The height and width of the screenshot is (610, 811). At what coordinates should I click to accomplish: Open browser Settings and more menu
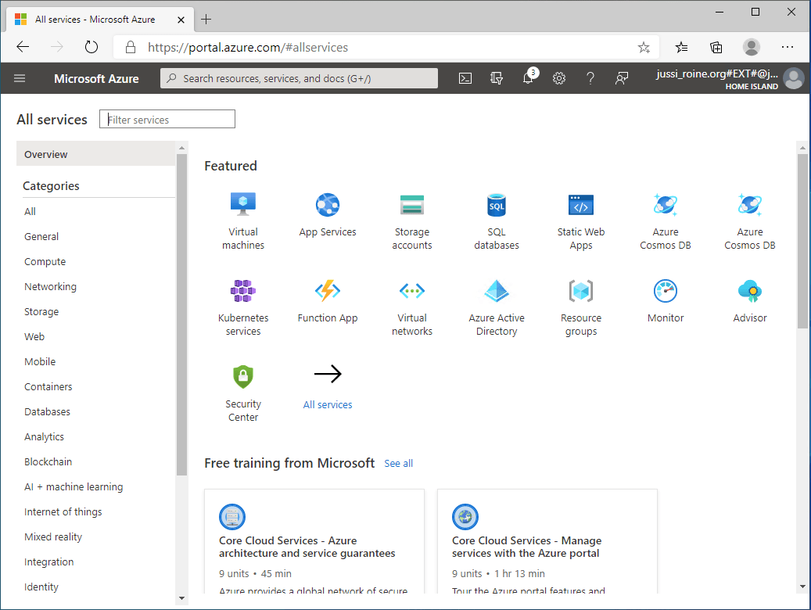coord(788,47)
